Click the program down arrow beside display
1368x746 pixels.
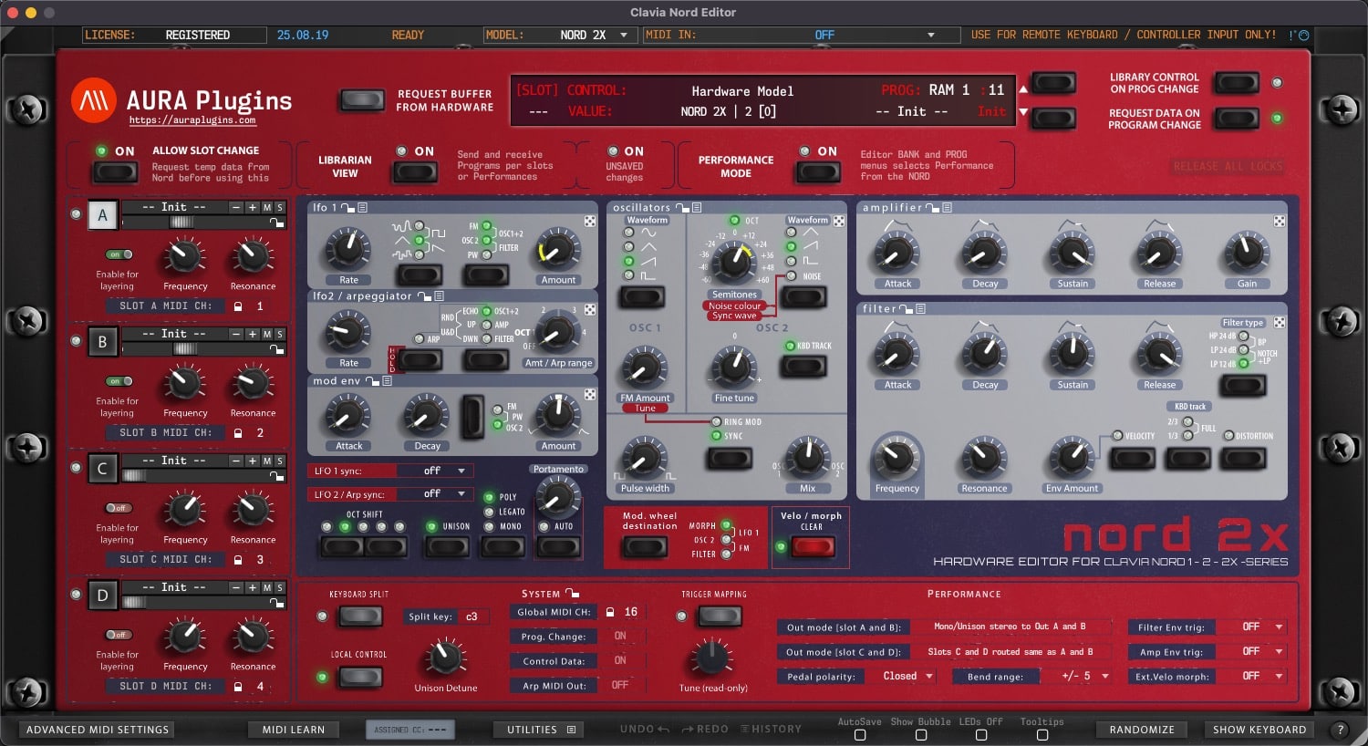tap(1023, 112)
